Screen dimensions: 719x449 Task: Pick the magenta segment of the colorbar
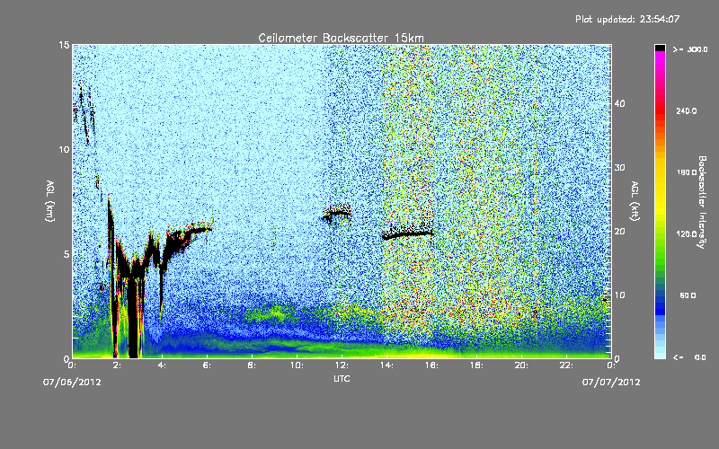(660, 58)
